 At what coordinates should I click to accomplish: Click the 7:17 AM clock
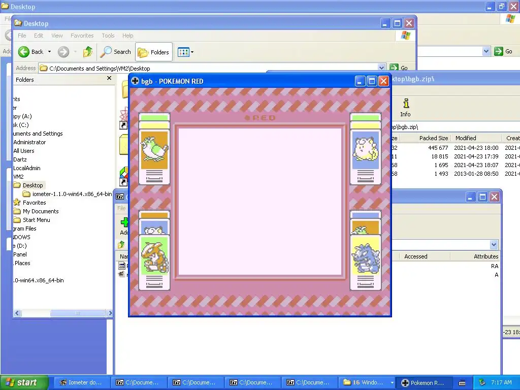coord(501,382)
